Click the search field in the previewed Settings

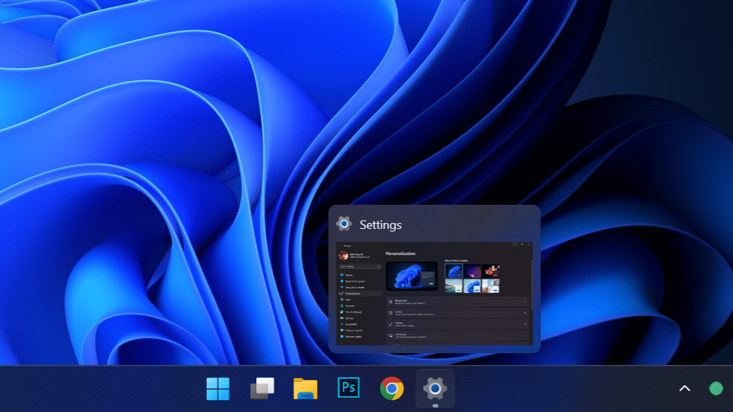pyautogui.click(x=359, y=267)
